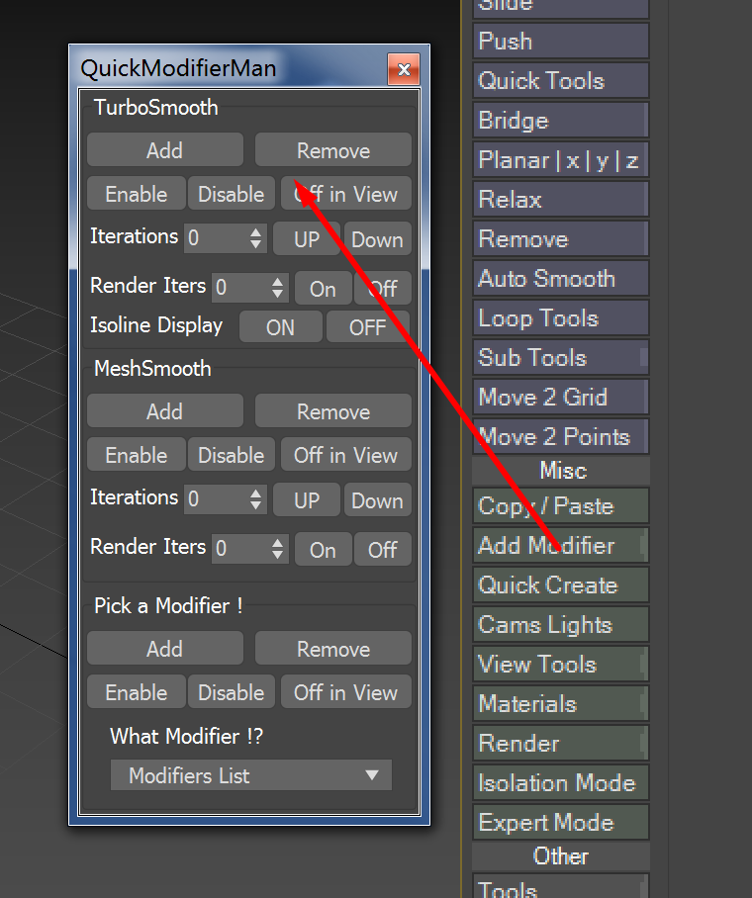Turn MeshSmooth Render Iters Off

pos(382,549)
